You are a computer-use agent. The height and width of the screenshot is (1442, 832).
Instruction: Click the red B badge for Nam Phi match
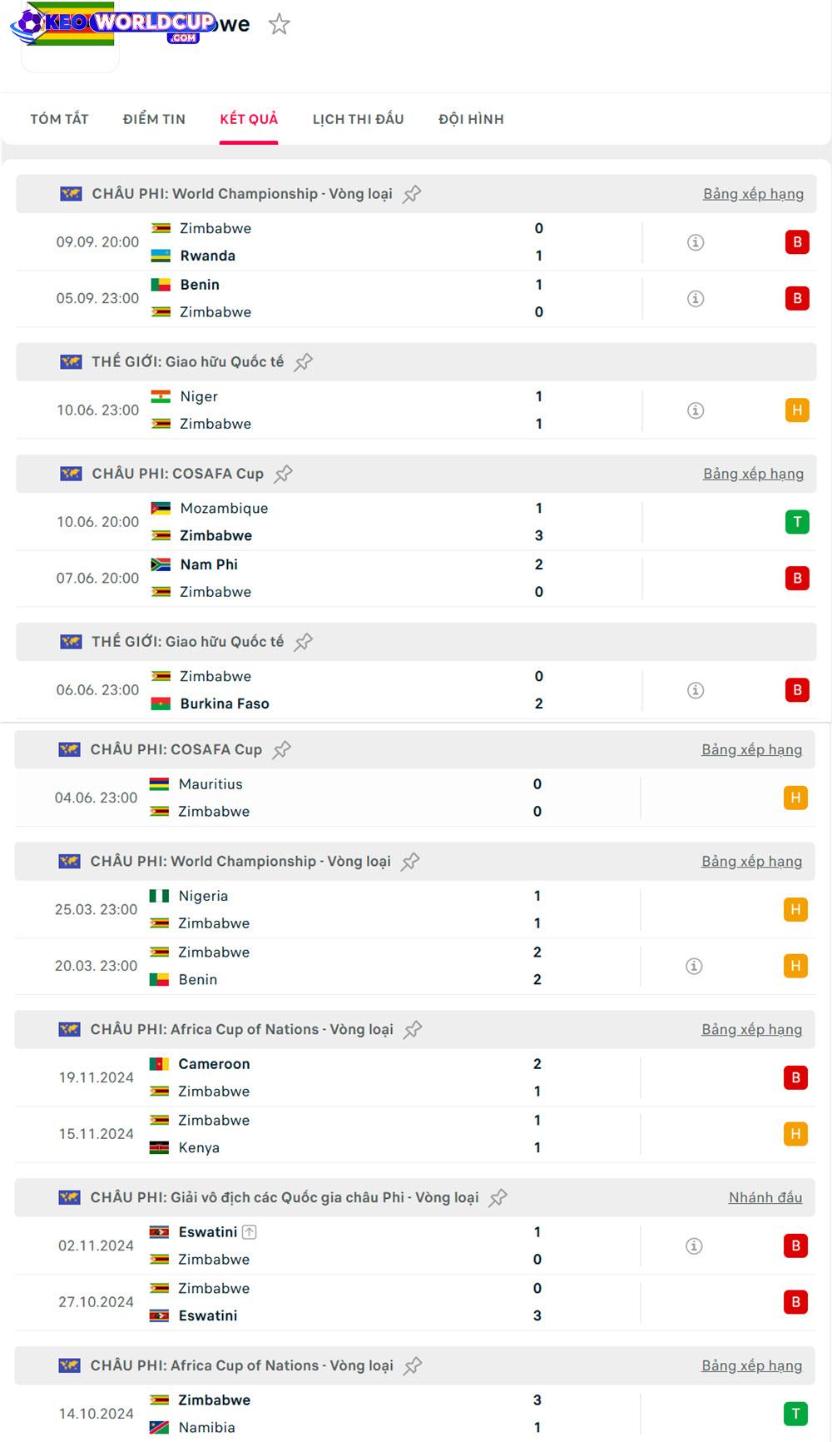796,578
